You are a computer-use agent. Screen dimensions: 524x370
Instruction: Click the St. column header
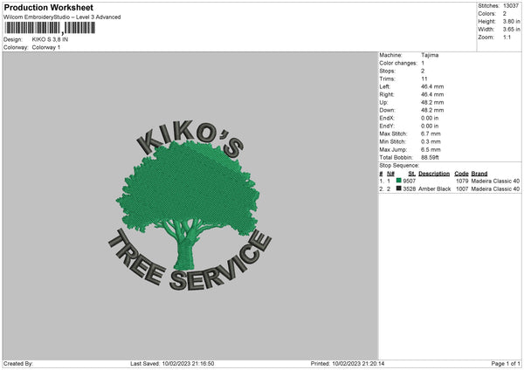pos(411,174)
